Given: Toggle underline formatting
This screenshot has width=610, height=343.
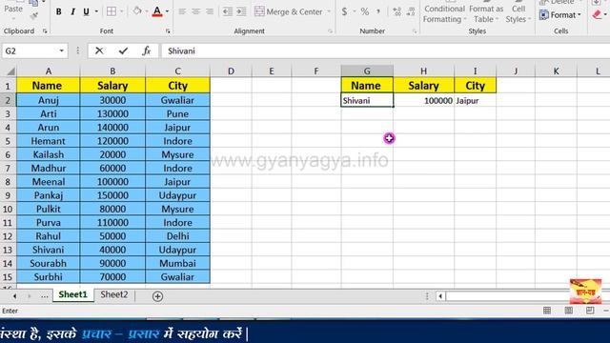Looking at the screenshot, I should pyautogui.click(x=86, y=11).
